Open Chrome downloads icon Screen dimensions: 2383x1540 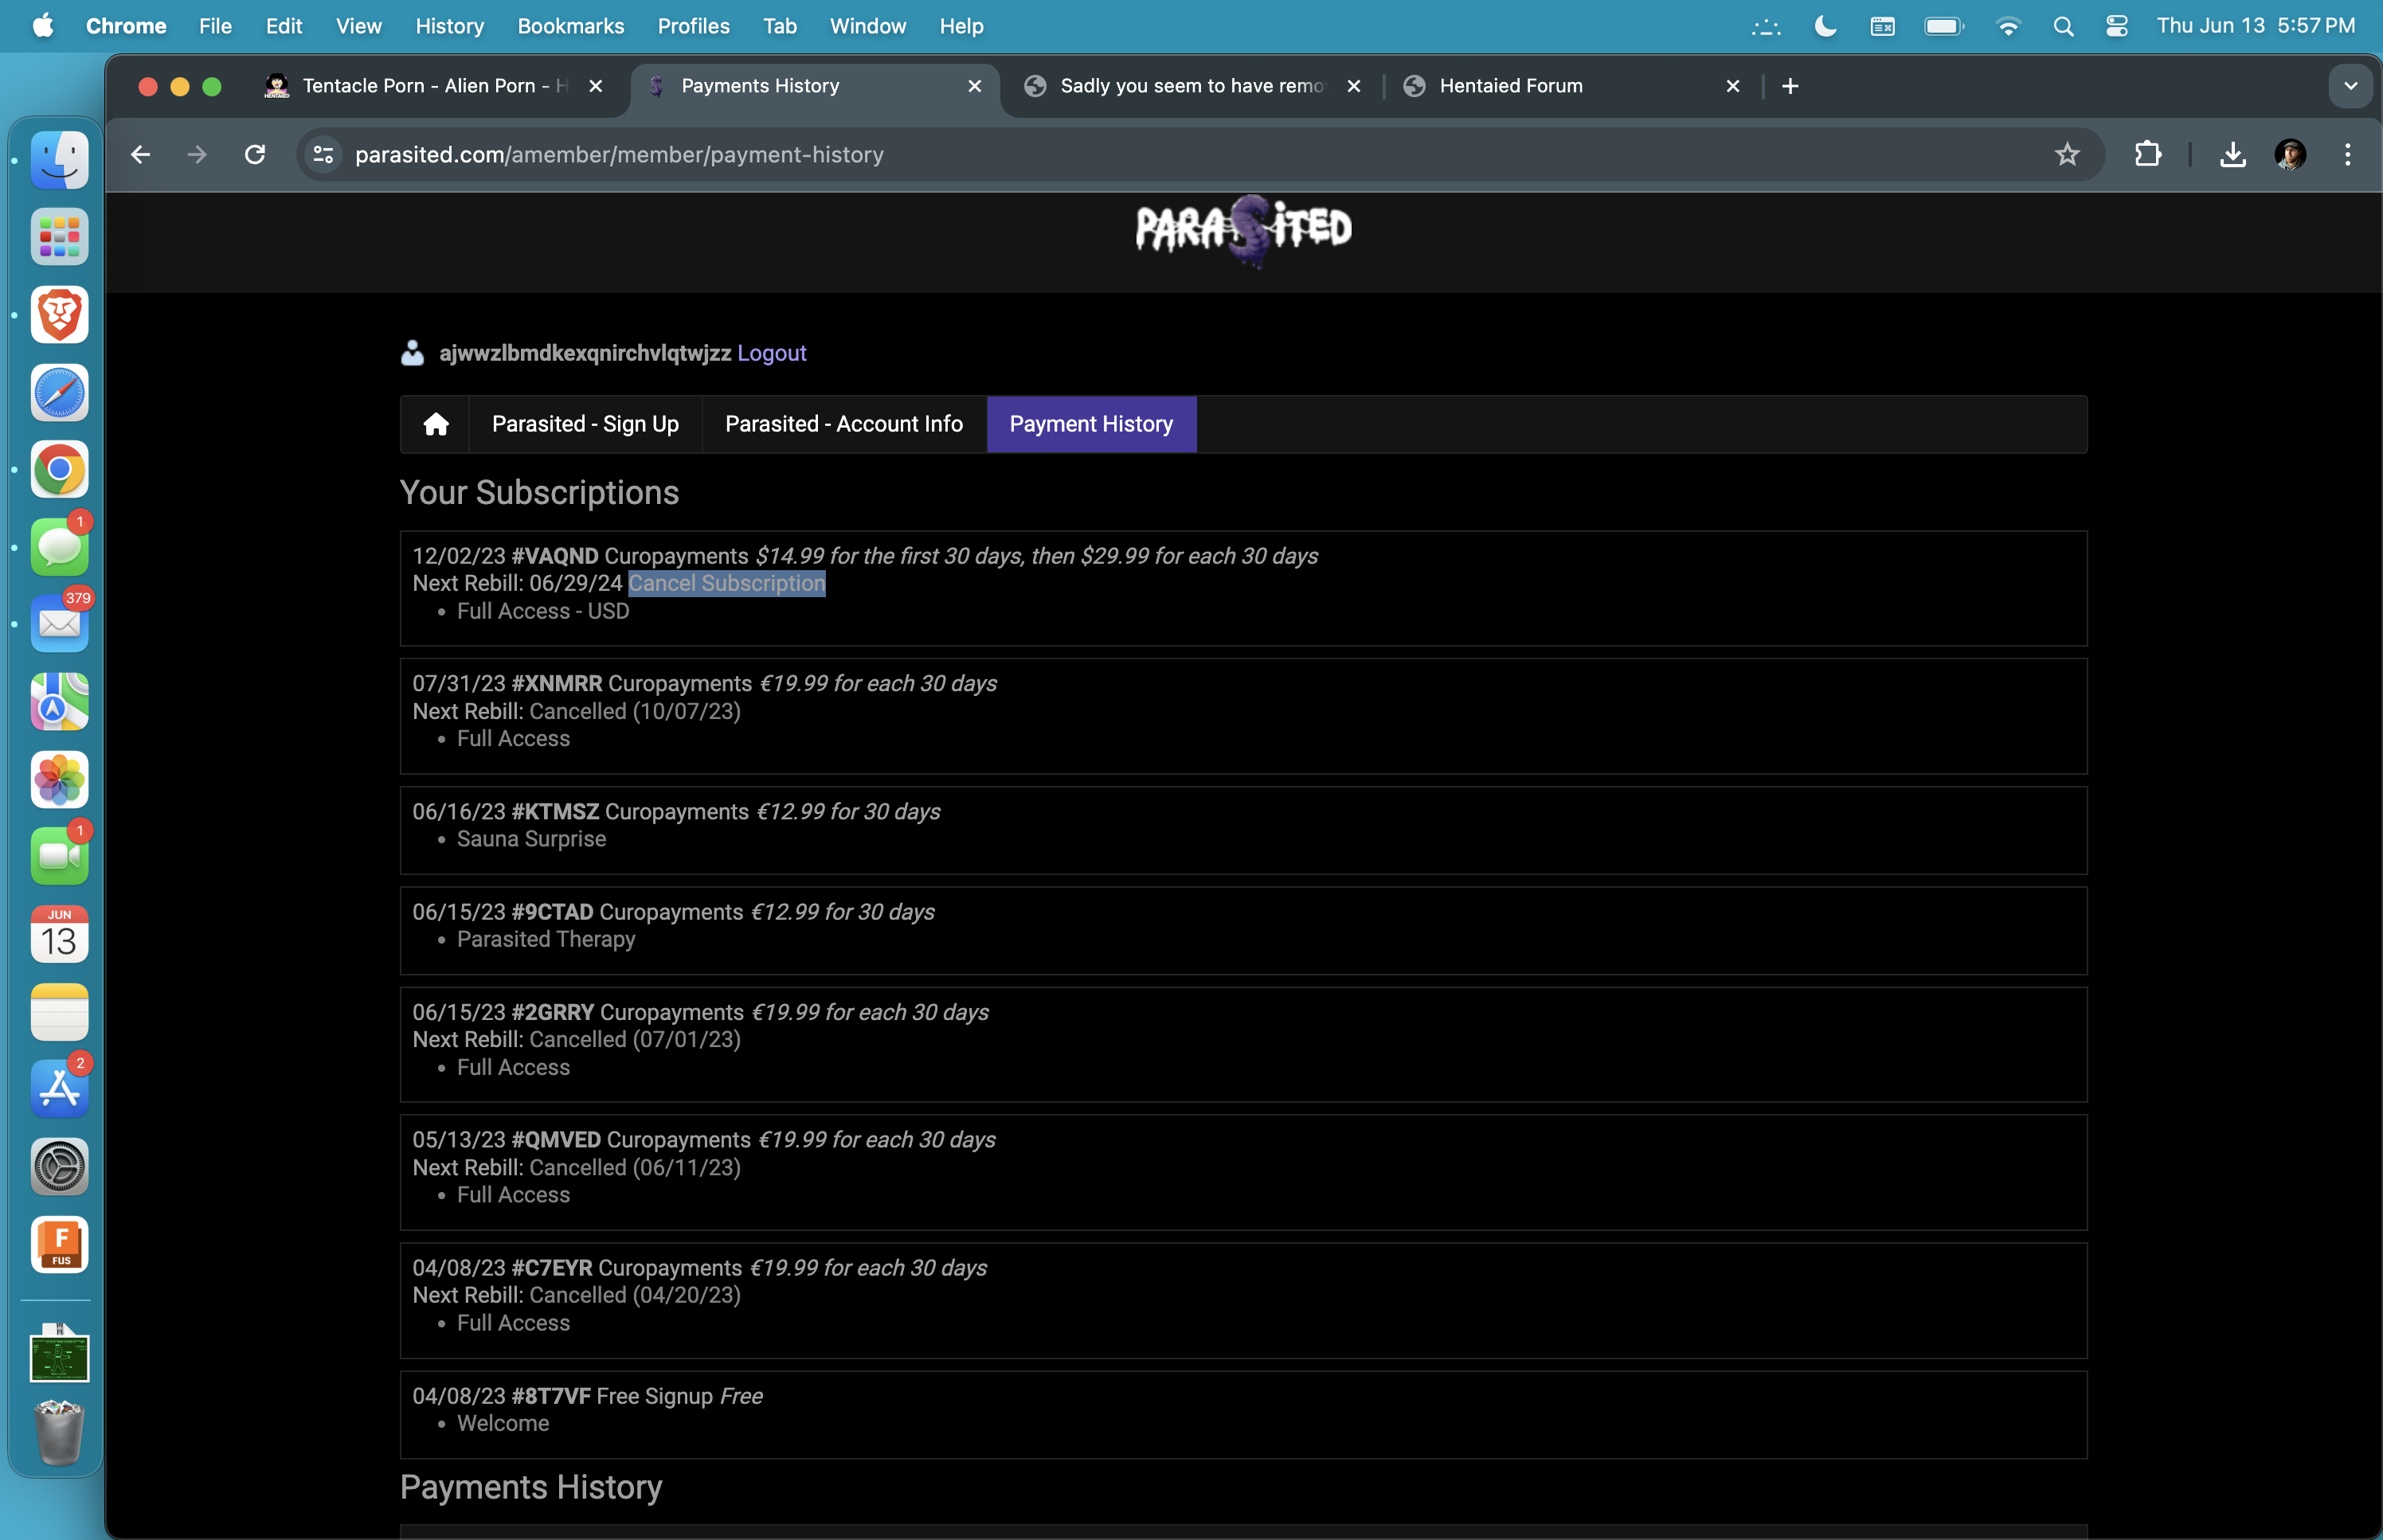point(2232,154)
